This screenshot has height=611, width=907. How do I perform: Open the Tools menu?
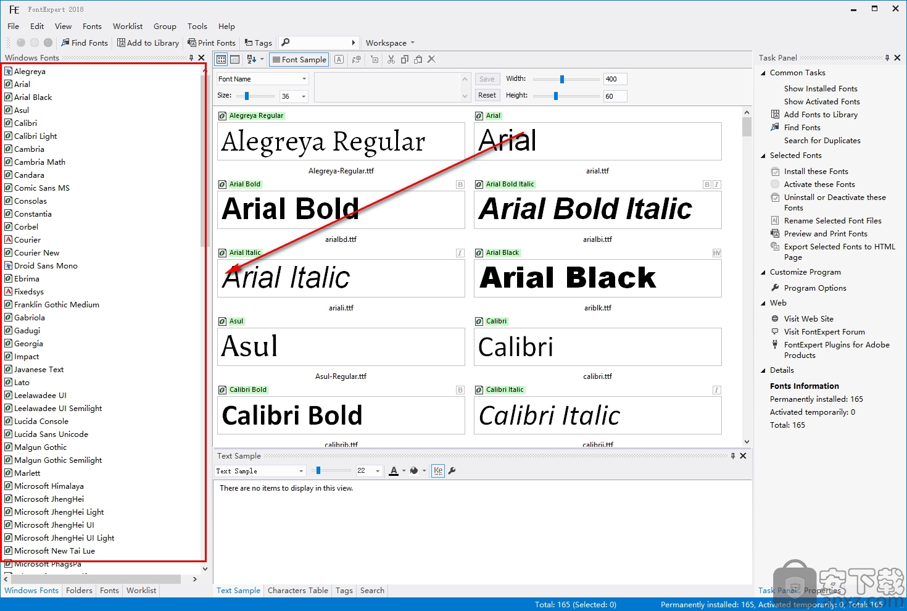coord(197,26)
